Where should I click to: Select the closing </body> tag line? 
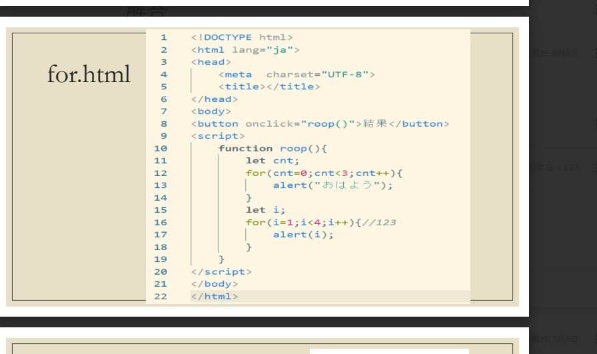pos(215,284)
